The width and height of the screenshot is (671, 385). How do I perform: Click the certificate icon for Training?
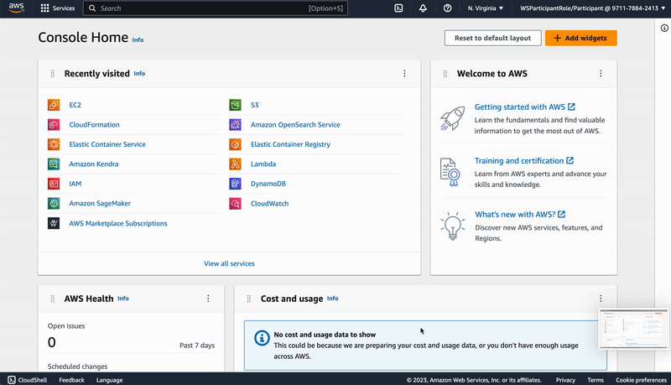[450, 172]
